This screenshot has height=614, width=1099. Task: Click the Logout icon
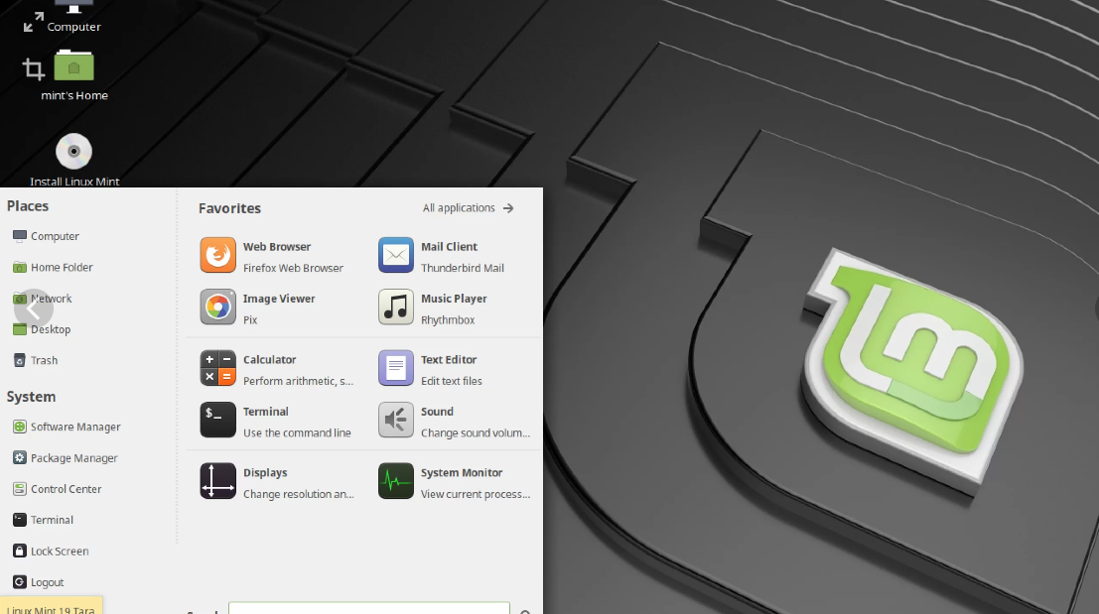click(20, 582)
